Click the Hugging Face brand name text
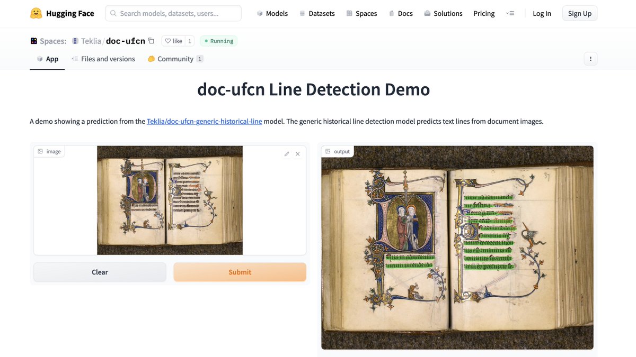This screenshot has height=357, width=636. pyautogui.click(x=70, y=13)
